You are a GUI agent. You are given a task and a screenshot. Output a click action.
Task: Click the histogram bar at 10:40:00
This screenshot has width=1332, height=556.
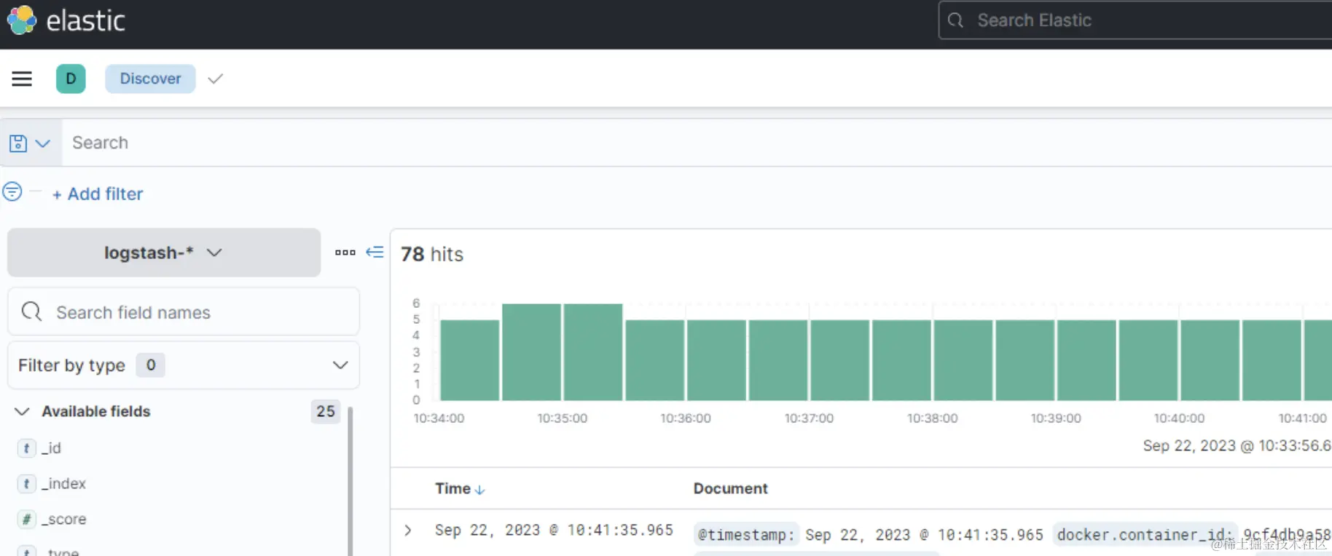tap(1210, 360)
